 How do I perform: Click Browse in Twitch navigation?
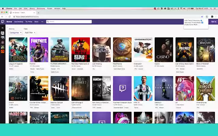(x=9, y=22)
